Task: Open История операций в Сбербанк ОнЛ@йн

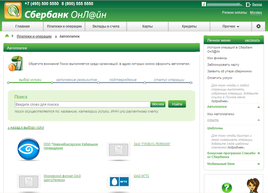Action: [230, 49]
